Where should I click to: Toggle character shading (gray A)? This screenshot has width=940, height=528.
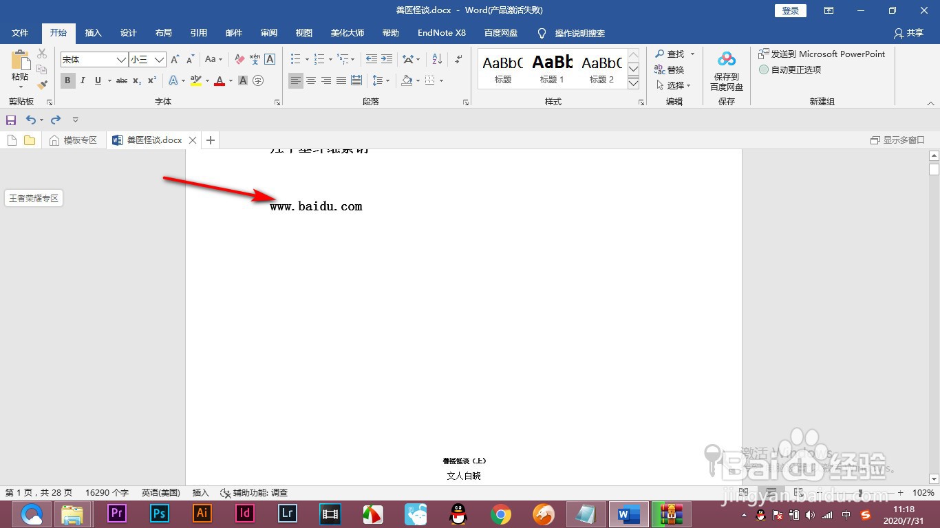[x=243, y=80]
